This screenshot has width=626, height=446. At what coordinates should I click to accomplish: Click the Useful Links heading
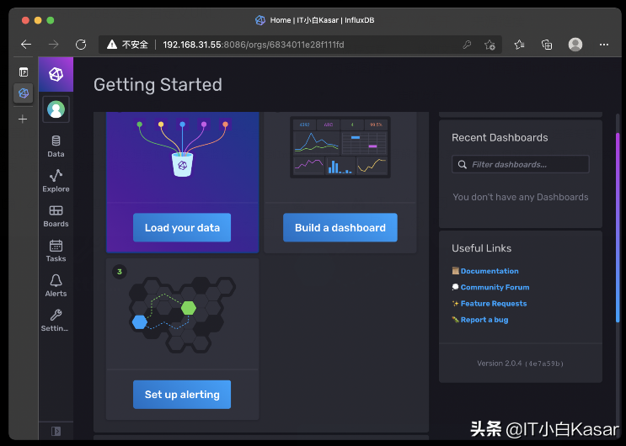pyautogui.click(x=481, y=248)
